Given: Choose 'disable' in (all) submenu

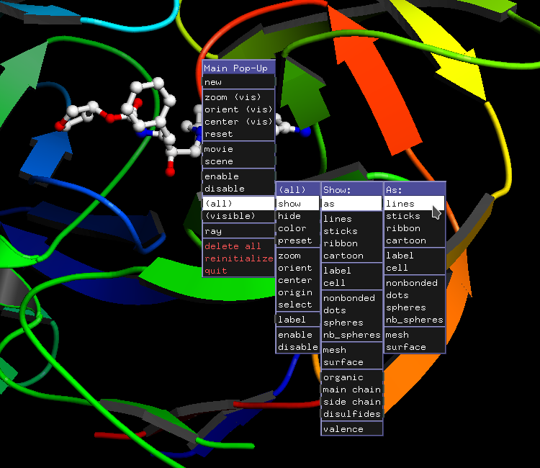Looking at the screenshot, I should point(298,347).
